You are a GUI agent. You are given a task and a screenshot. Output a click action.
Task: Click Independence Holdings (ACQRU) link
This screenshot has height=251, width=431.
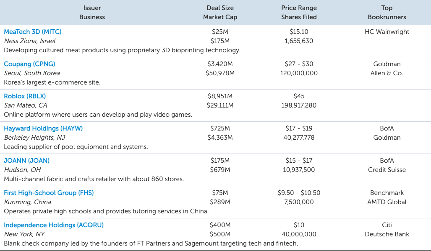click(x=54, y=225)
